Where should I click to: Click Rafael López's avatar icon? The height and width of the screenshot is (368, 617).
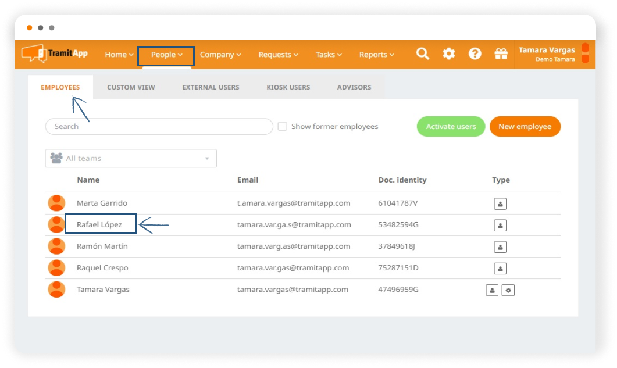[x=56, y=224]
